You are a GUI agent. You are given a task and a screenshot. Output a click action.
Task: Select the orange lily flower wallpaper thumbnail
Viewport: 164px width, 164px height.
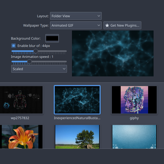click(x=21, y=137)
